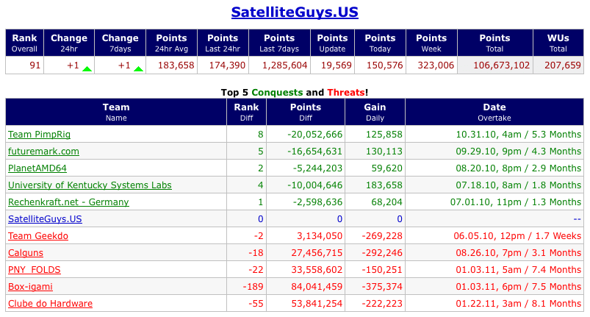Click the Points Total value 106,673,102
This screenshot has width=590, height=317.
coord(502,65)
